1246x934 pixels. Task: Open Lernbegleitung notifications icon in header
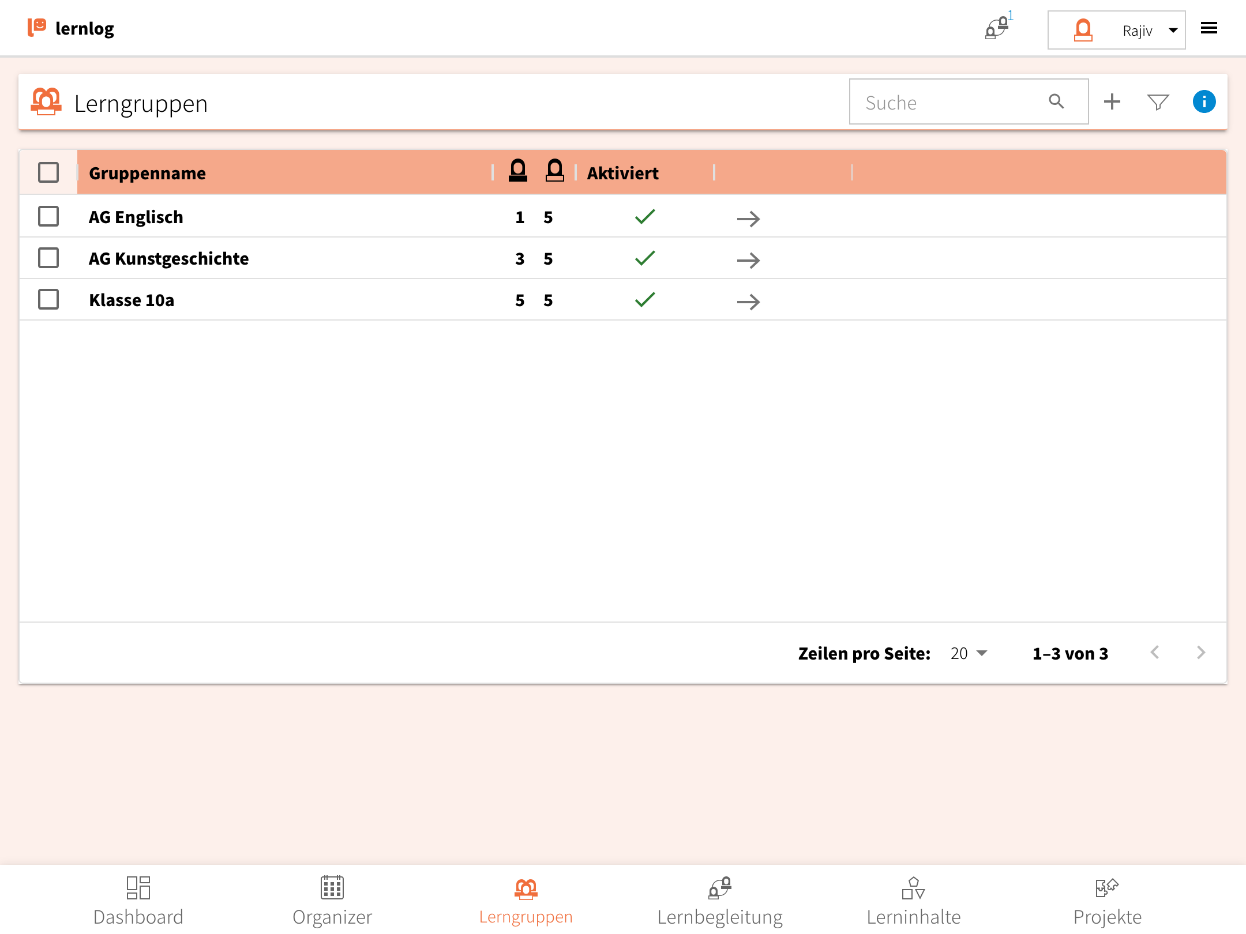[997, 28]
